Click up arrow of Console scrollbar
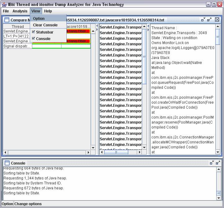The image size is (224, 208). (x=219, y=170)
